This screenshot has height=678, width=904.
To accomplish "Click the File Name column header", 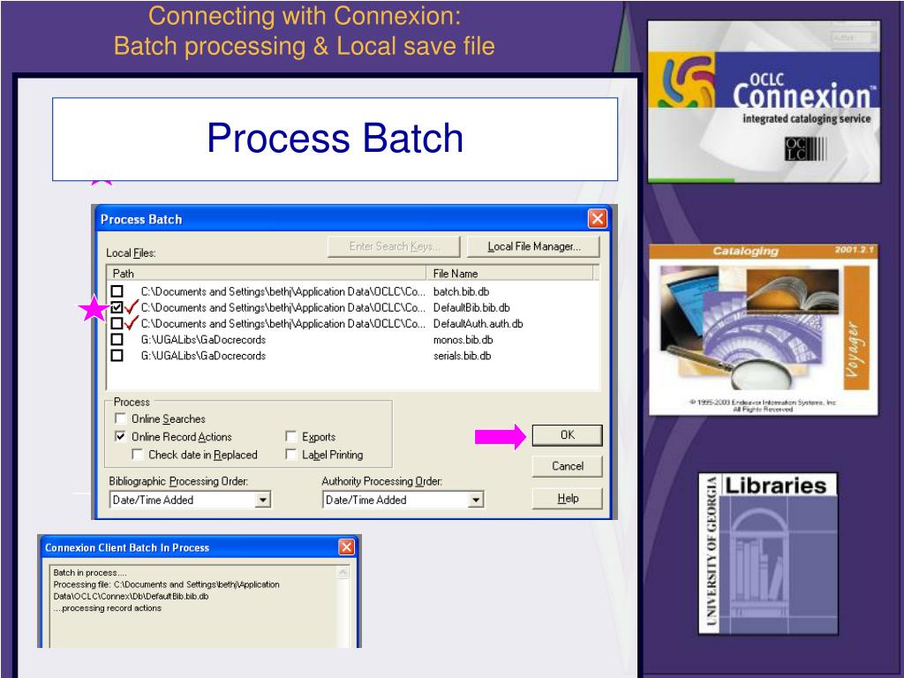I will click(509, 274).
